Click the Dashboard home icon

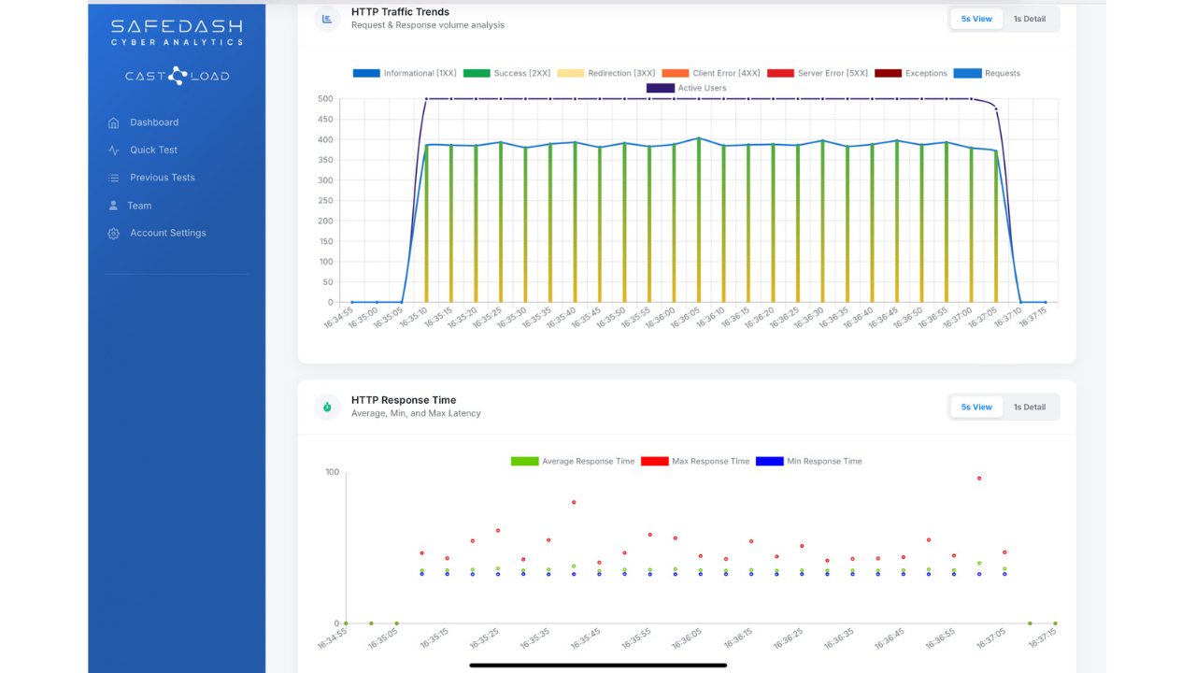113,122
